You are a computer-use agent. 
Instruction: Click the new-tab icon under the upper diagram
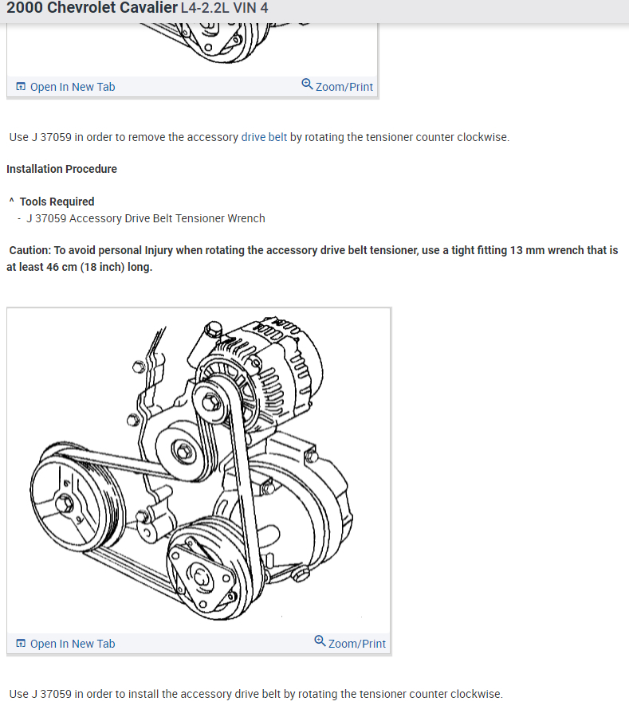(21, 87)
